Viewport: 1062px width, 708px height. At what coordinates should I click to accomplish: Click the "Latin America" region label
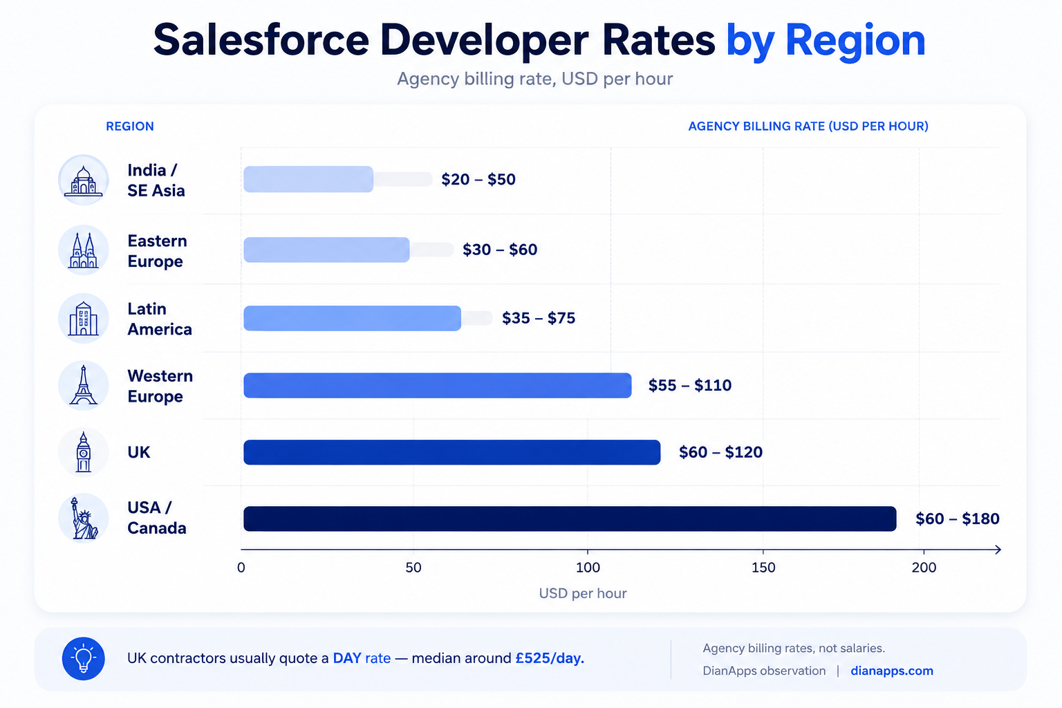tap(160, 319)
